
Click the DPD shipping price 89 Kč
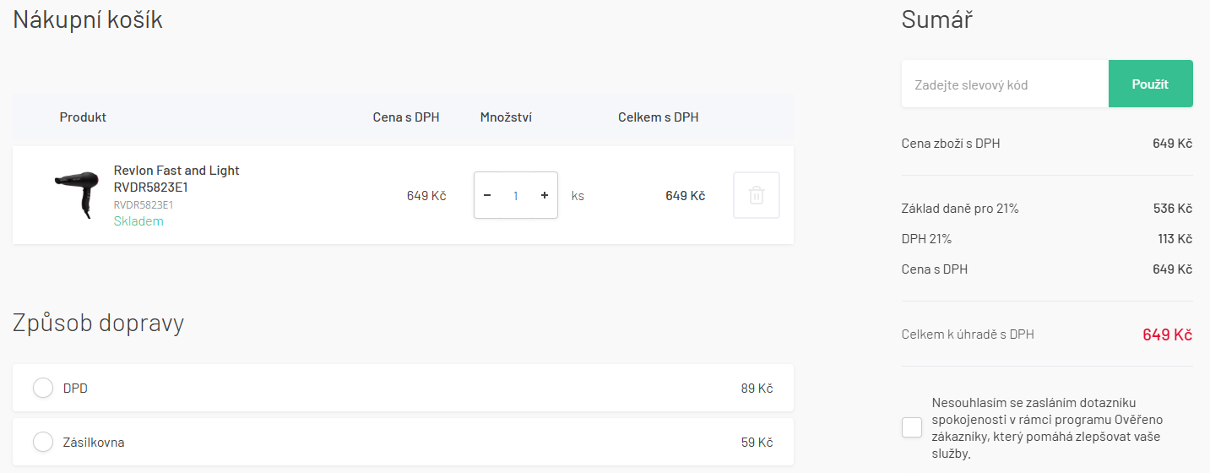click(757, 389)
